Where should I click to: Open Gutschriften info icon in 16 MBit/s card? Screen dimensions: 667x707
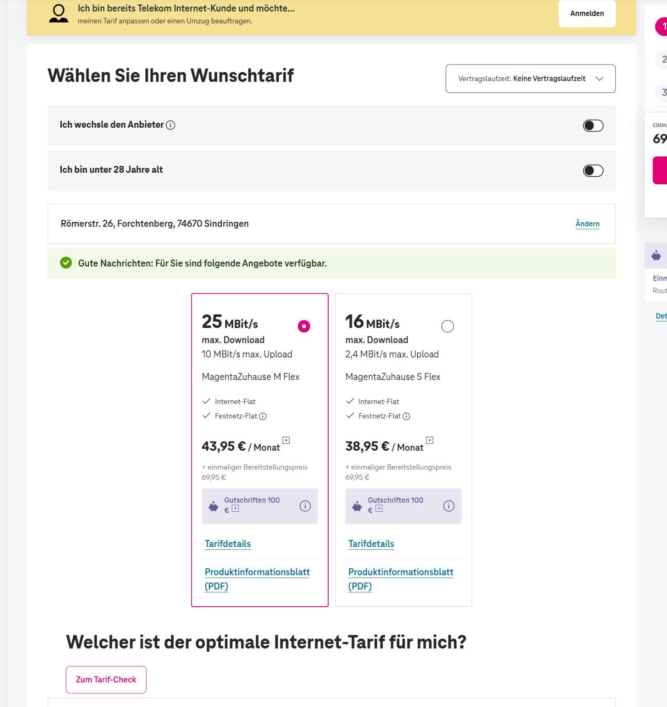tap(449, 506)
